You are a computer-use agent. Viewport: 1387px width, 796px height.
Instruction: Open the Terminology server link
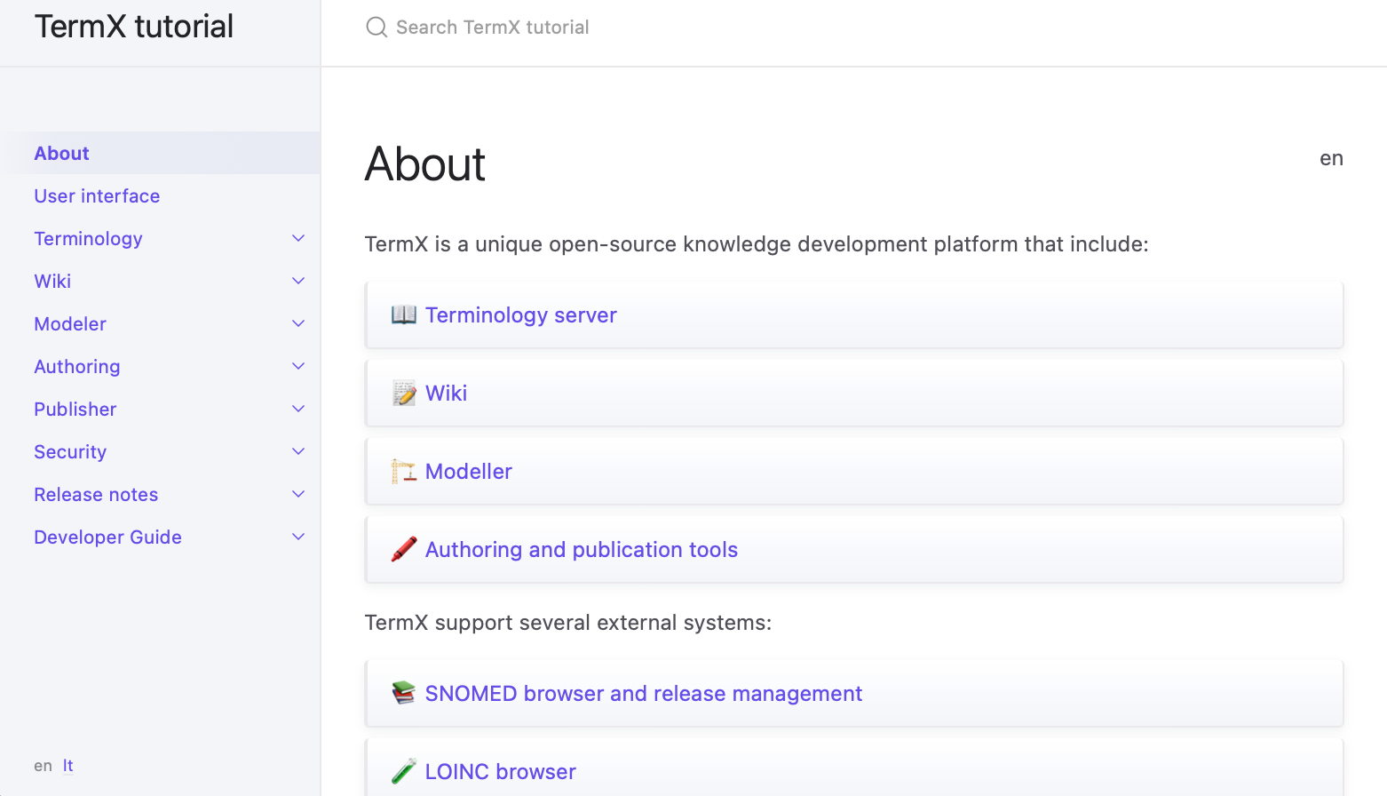[x=520, y=315]
